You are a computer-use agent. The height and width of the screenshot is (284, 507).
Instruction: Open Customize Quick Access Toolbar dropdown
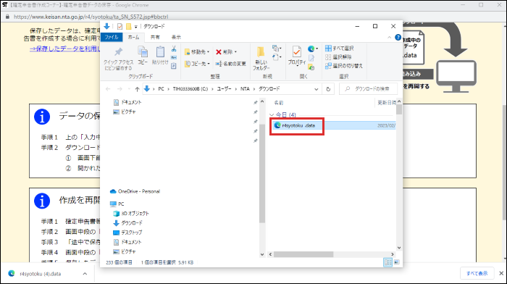136,27
